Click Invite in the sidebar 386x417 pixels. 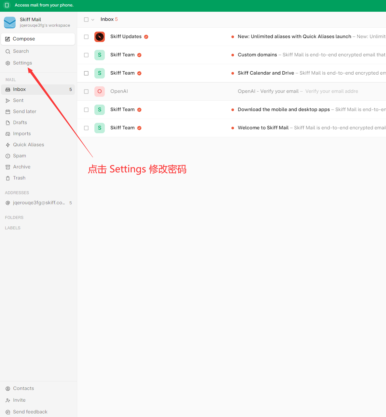(38, 400)
